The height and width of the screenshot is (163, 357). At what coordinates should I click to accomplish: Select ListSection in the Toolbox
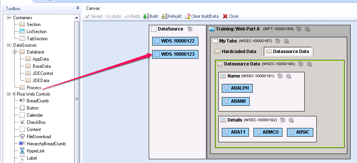click(x=33, y=31)
